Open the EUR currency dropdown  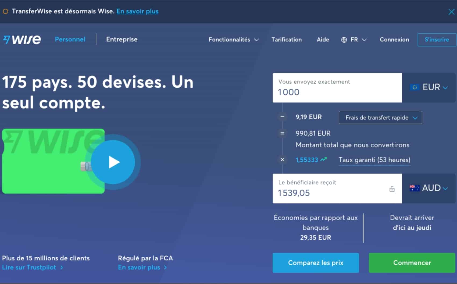pyautogui.click(x=429, y=87)
